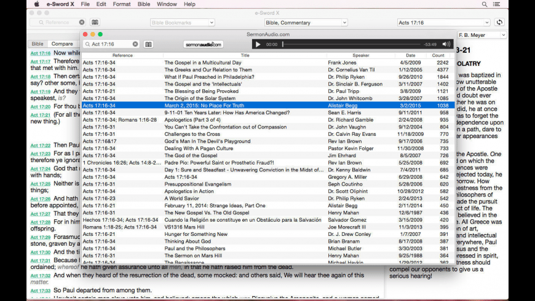Open book icon in main e-Sword toolbar

95,22
